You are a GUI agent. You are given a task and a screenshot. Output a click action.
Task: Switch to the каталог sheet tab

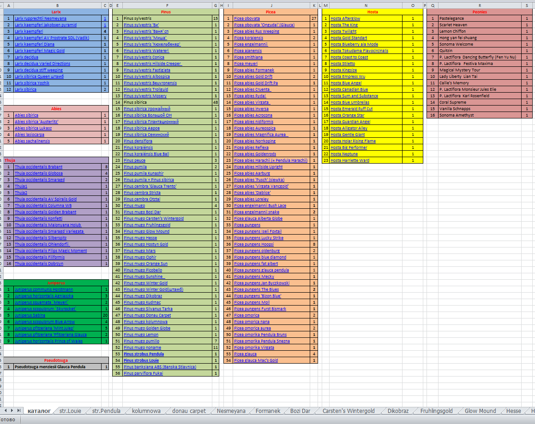[39, 411]
